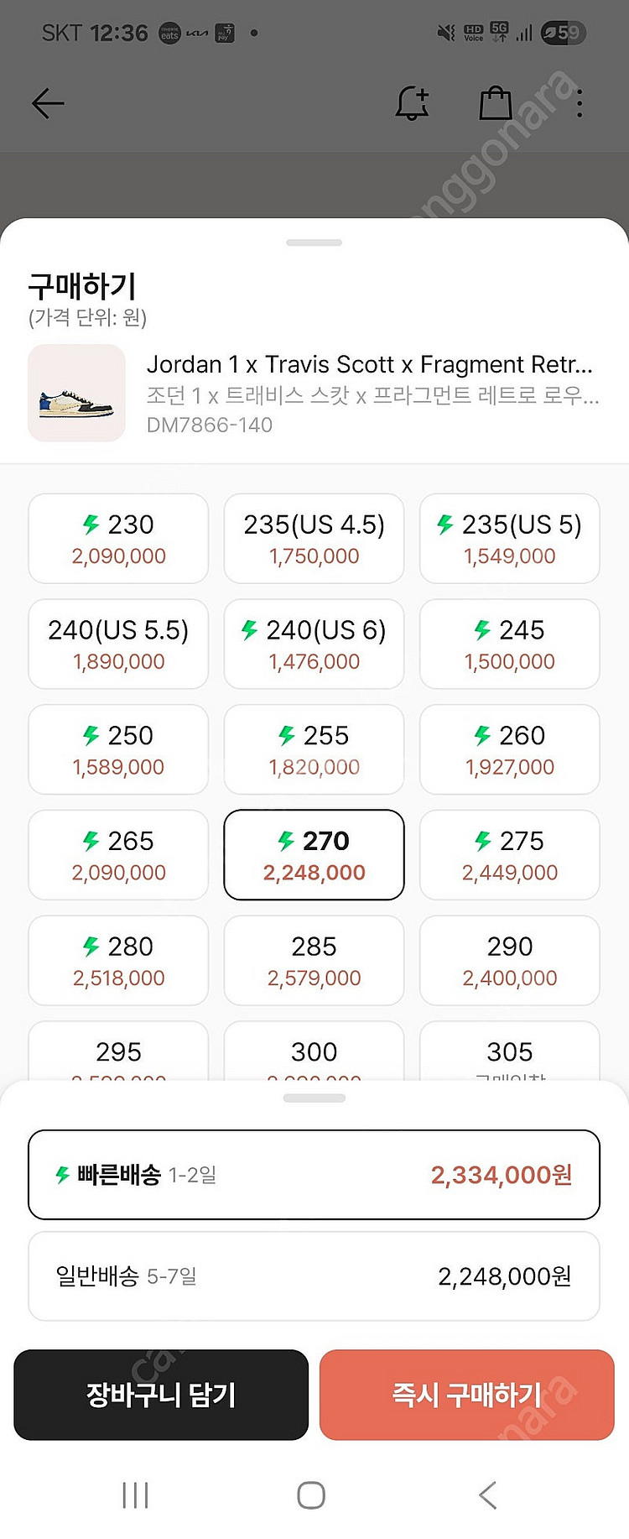Select size 230 with fast delivery bolt
629x1539 pixels.
point(118,539)
